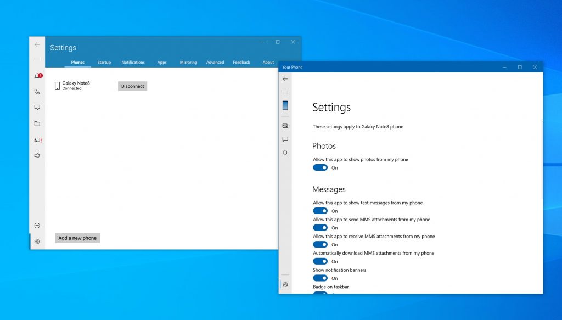Open the Advanced tab
Image resolution: width=562 pixels, height=320 pixels.
click(215, 63)
